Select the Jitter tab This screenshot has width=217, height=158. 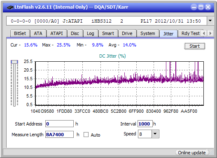pos(168,34)
